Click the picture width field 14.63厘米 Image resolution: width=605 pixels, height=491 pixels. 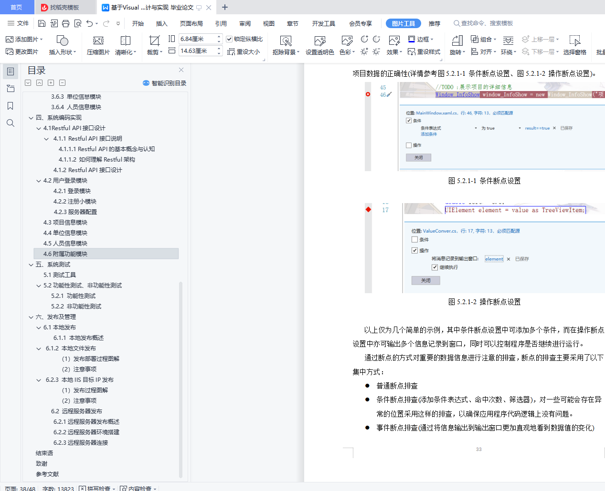coord(198,51)
